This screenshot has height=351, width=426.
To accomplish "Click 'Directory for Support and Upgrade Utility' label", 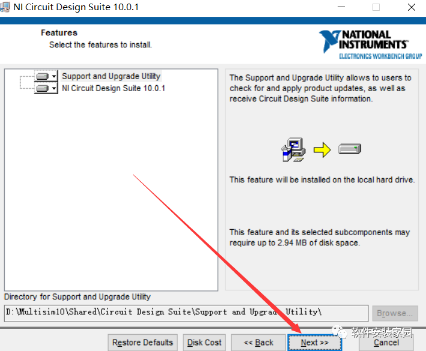I will click(x=78, y=297).
